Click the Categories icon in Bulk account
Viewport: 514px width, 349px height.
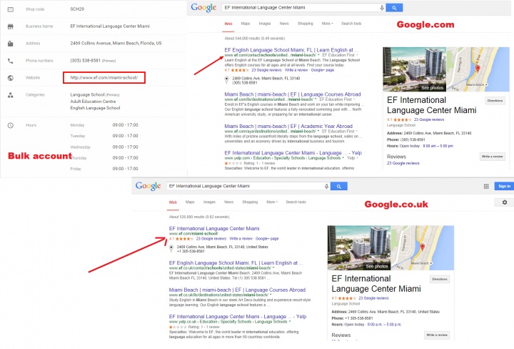11,95
